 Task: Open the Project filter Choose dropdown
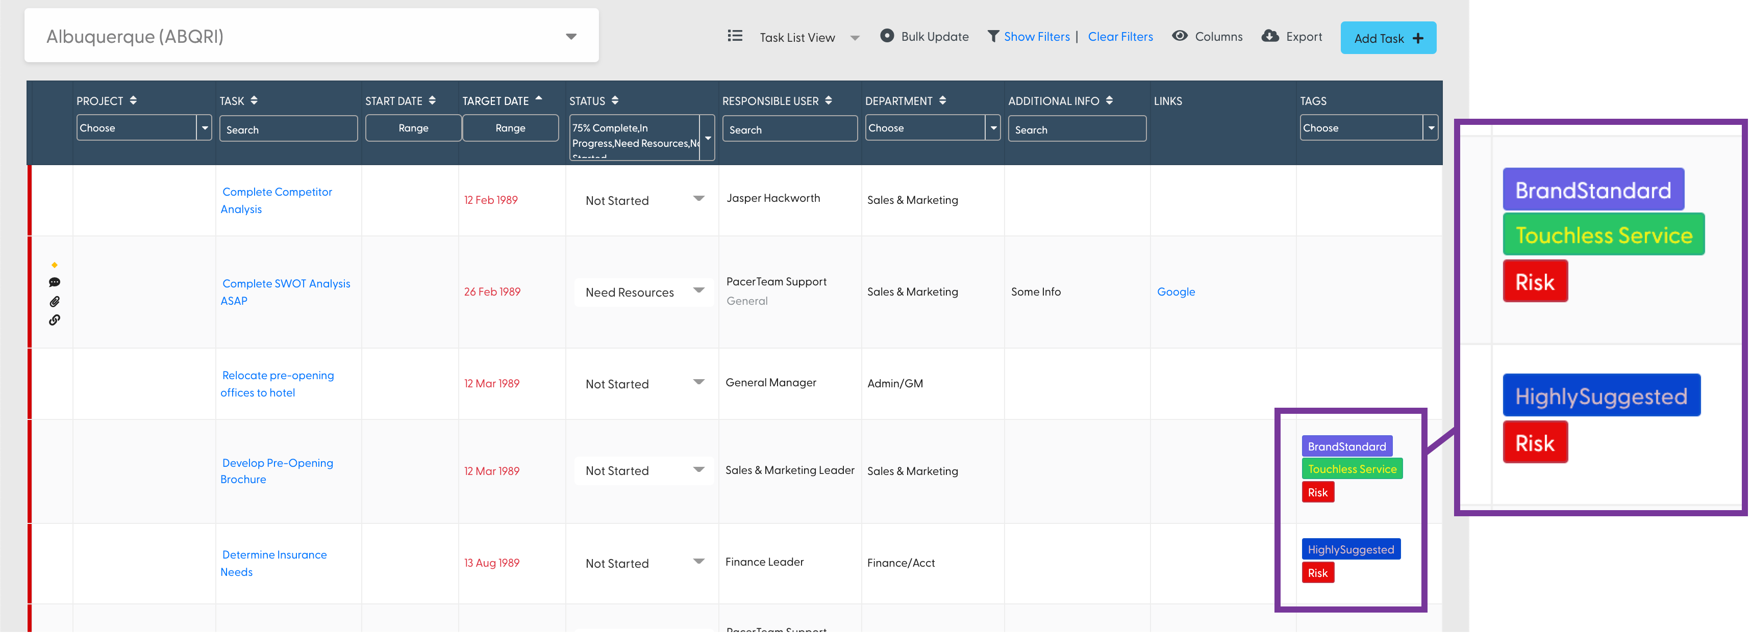tap(144, 128)
